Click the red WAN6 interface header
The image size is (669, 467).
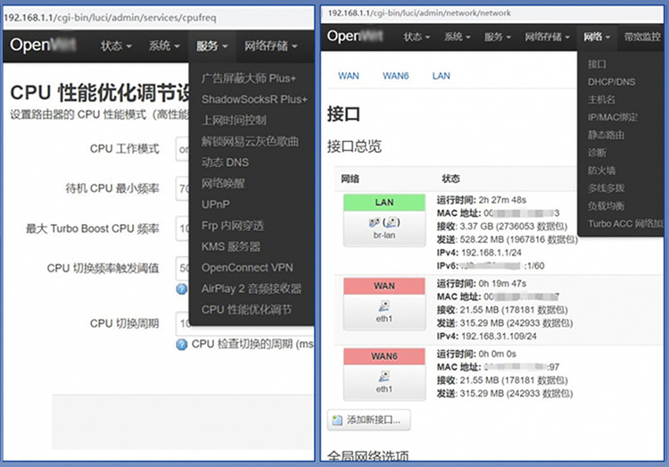384,356
